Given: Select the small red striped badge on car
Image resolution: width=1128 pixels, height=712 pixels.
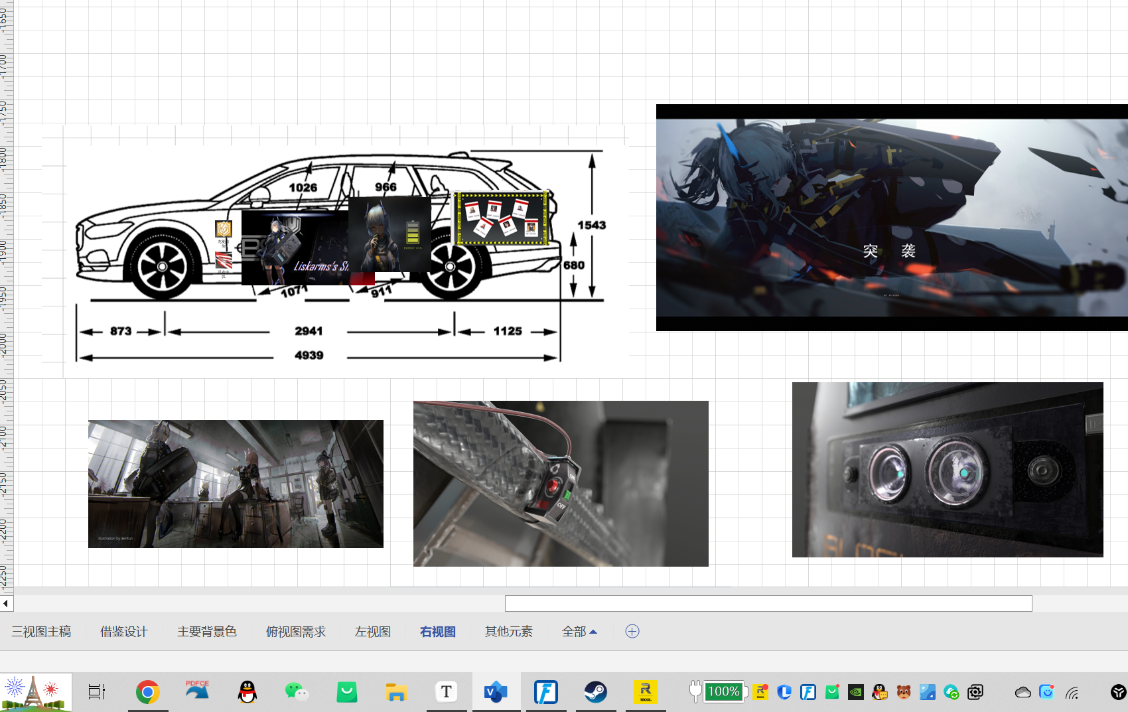Looking at the screenshot, I should (224, 261).
